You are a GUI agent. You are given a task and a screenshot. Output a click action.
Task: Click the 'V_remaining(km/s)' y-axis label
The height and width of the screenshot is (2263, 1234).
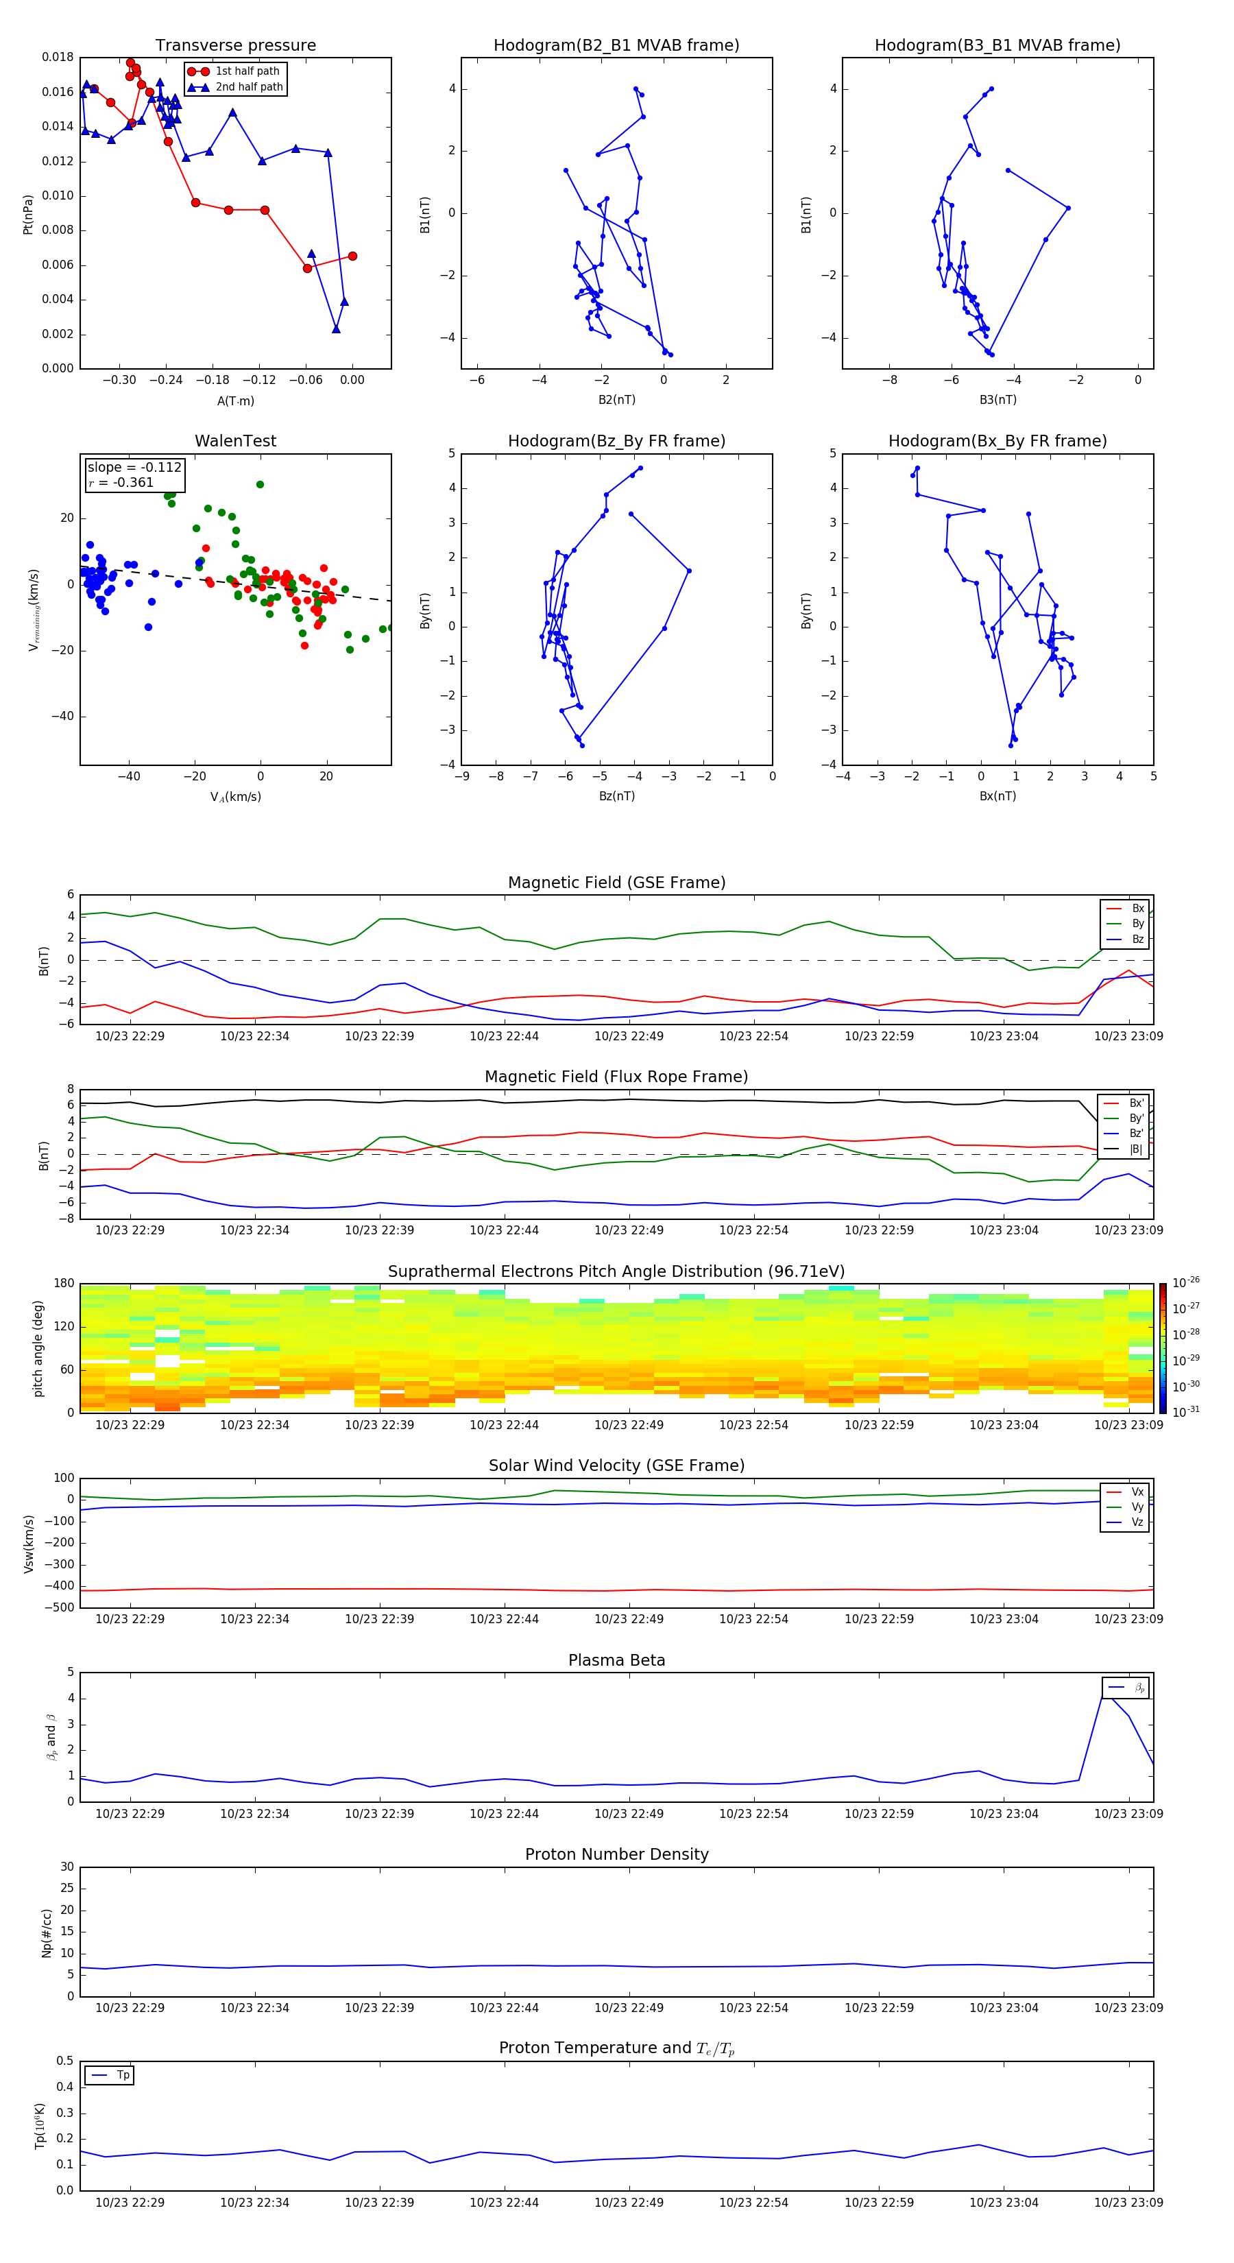[x=34, y=610]
